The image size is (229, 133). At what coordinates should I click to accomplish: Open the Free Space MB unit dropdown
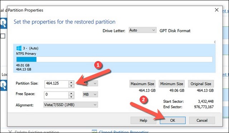click(90, 94)
